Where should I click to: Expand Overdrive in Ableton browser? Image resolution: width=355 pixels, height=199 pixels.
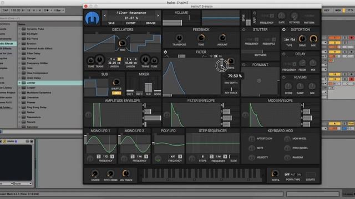(x=20, y=97)
